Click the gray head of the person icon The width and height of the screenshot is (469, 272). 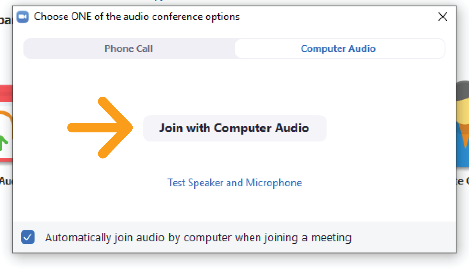tap(463, 91)
